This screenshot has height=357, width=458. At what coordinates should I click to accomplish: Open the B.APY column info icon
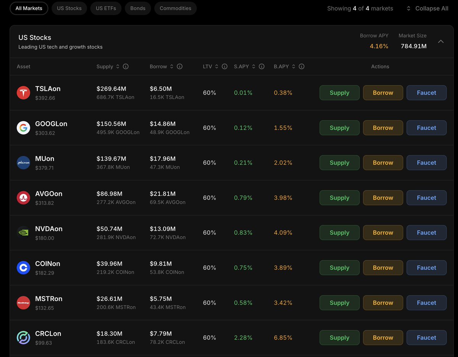pyautogui.click(x=302, y=66)
